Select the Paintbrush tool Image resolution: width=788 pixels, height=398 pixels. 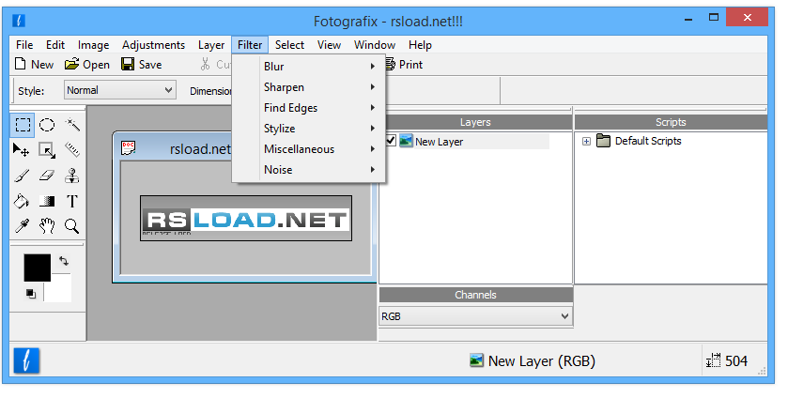[x=22, y=176]
